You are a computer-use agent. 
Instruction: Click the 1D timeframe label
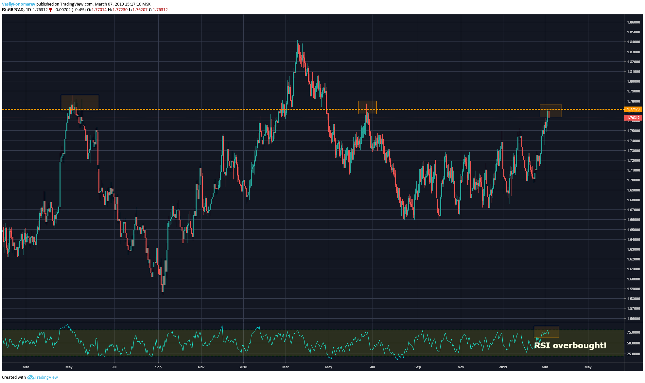pyautogui.click(x=28, y=10)
